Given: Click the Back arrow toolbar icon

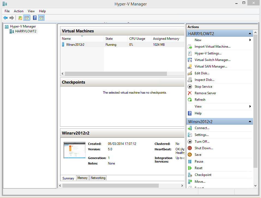Looking at the screenshot, I should [5, 18].
